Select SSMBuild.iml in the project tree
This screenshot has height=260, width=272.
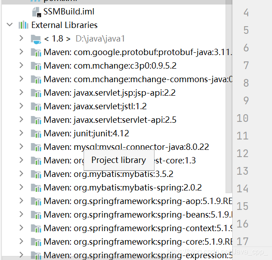pyautogui.click(x=69, y=12)
